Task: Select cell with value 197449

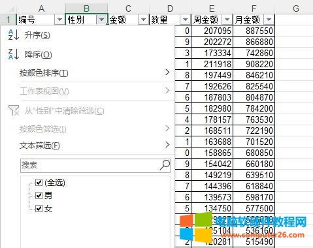Action: point(212,75)
